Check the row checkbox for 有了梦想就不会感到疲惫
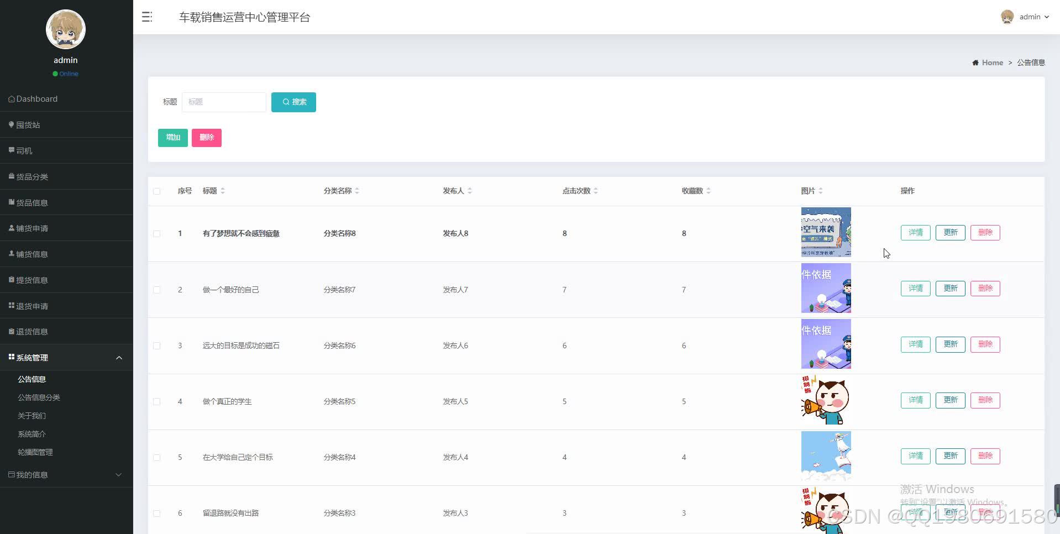Image resolution: width=1060 pixels, height=534 pixels. [x=157, y=233]
